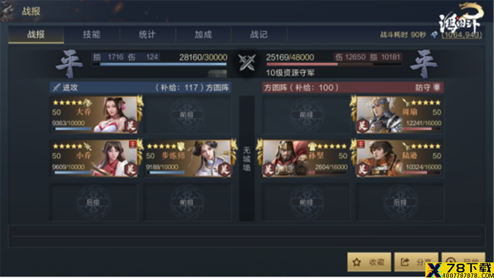
Task: Switch to the 技能 tab
Action: 91,34
